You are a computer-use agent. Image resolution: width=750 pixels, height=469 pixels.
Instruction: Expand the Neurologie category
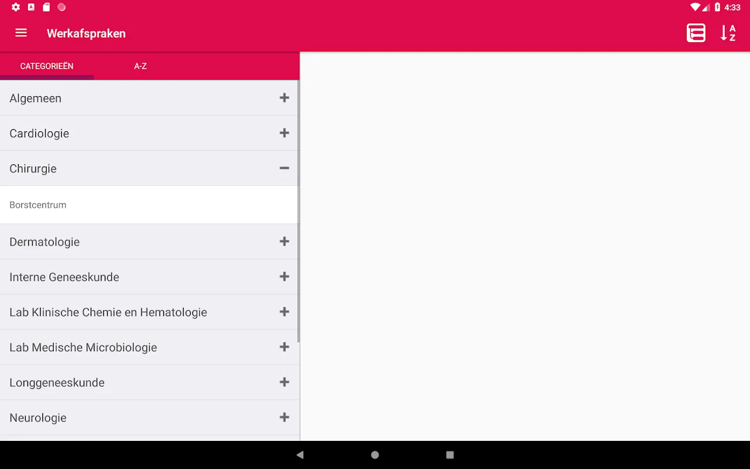click(x=284, y=417)
